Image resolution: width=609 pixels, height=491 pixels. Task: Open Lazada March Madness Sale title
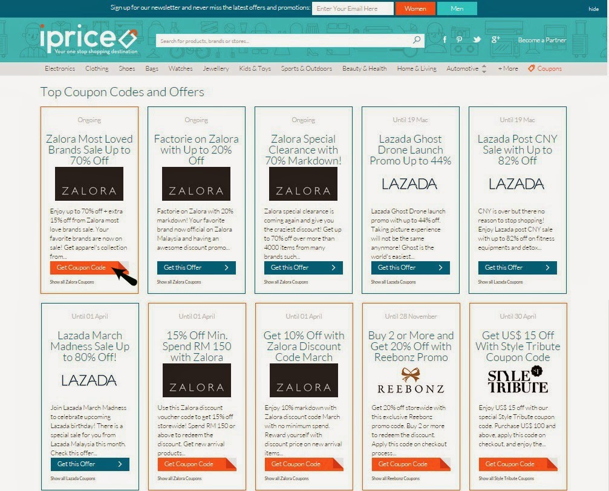[90, 346]
